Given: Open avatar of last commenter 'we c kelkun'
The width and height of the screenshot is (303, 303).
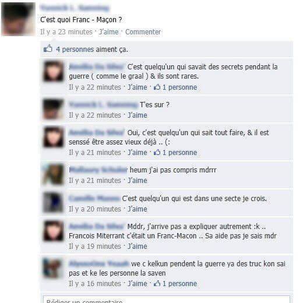Looking at the screenshot, I should [53, 268].
